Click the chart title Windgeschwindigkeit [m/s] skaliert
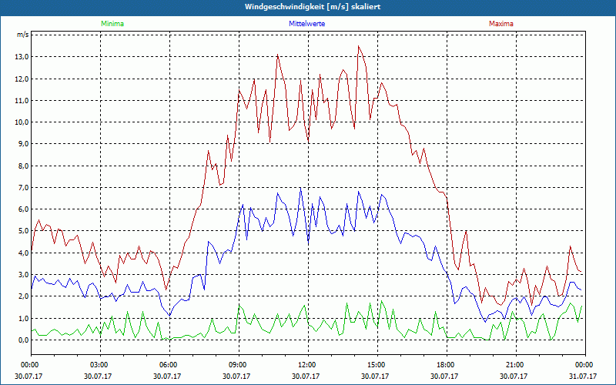Image resolution: width=616 pixels, height=385 pixels. click(313, 7)
